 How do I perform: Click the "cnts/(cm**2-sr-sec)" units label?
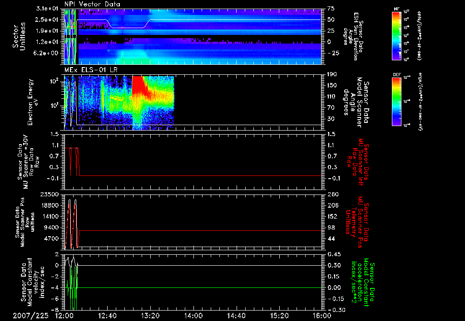tap(419, 36)
